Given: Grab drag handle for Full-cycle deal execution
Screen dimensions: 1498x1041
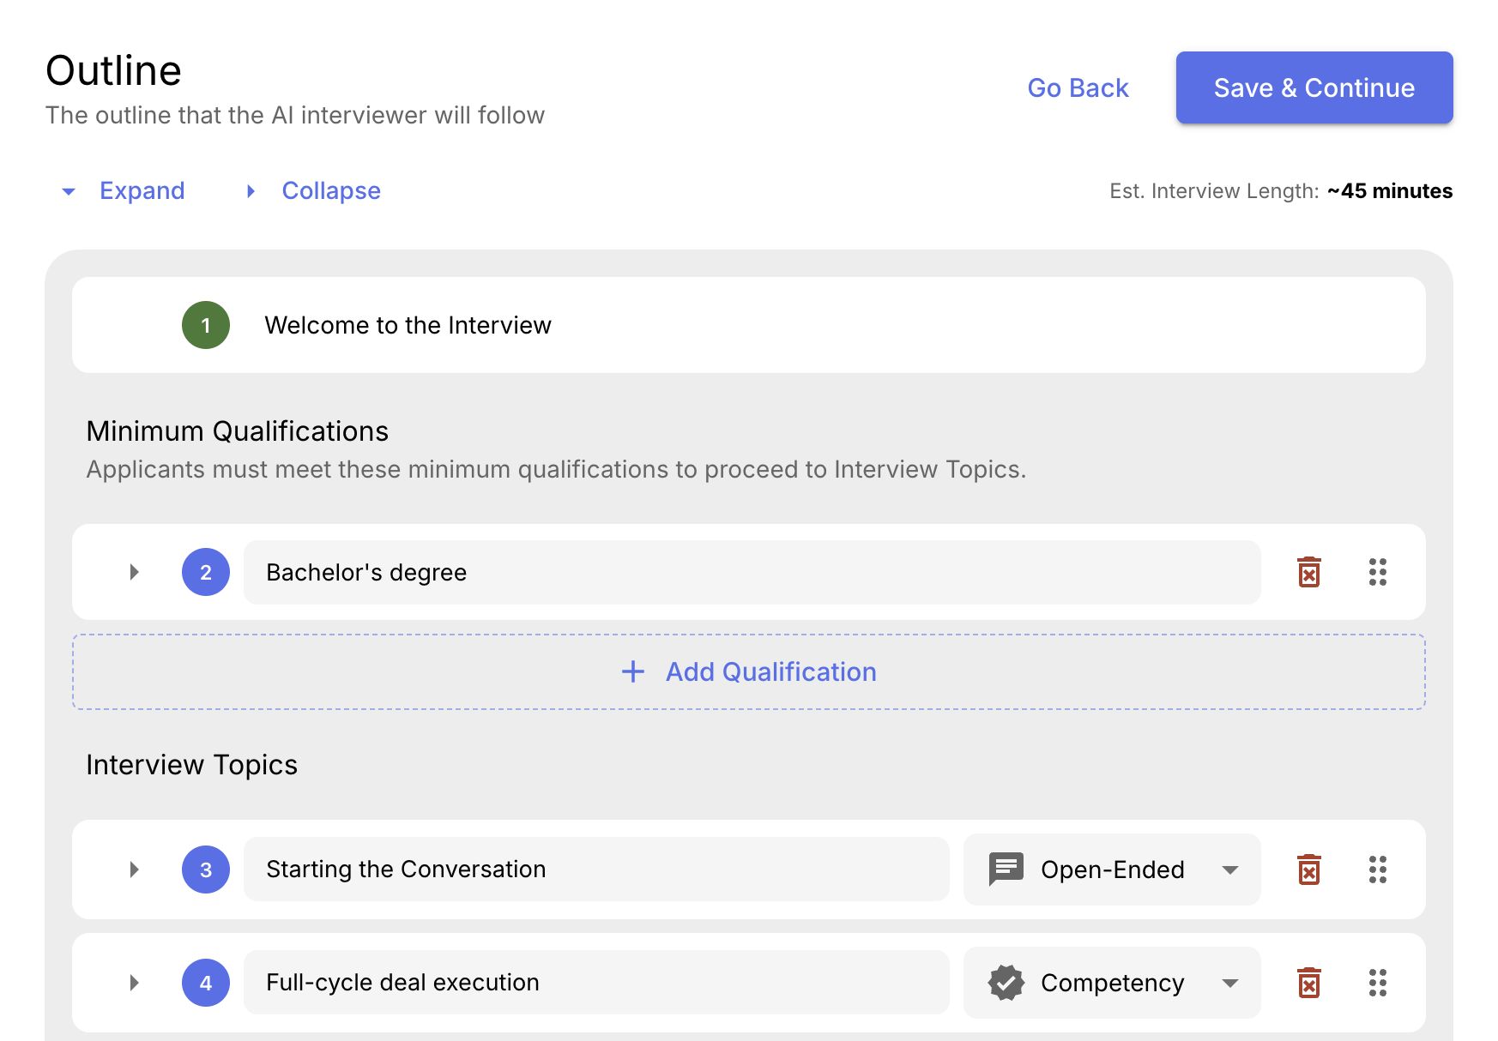Looking at the screenshot, I should (x=1377, y=983).
